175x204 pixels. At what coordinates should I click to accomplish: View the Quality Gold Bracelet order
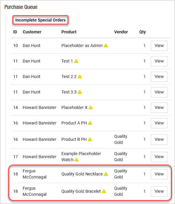click(x=159, y=192)
